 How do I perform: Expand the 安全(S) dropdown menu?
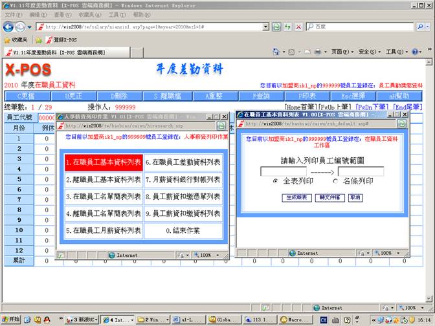[370, 52]
